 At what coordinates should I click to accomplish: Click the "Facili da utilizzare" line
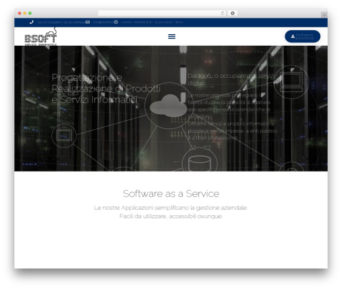point(171,216)
